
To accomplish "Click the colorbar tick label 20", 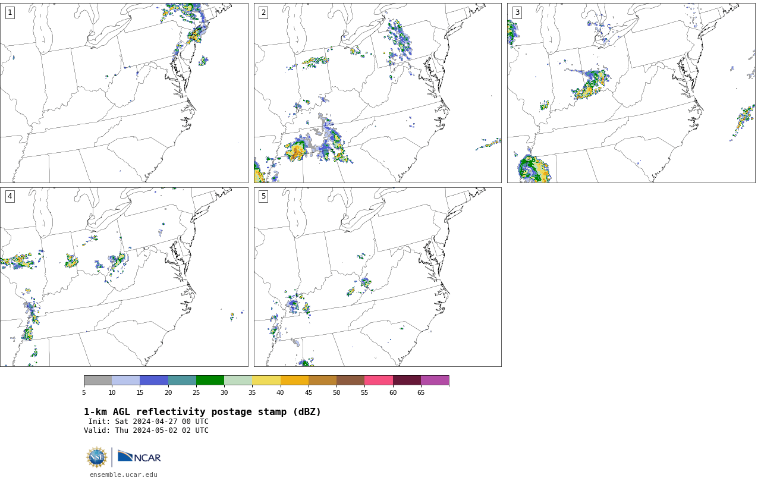I will [x=168, y=392].
